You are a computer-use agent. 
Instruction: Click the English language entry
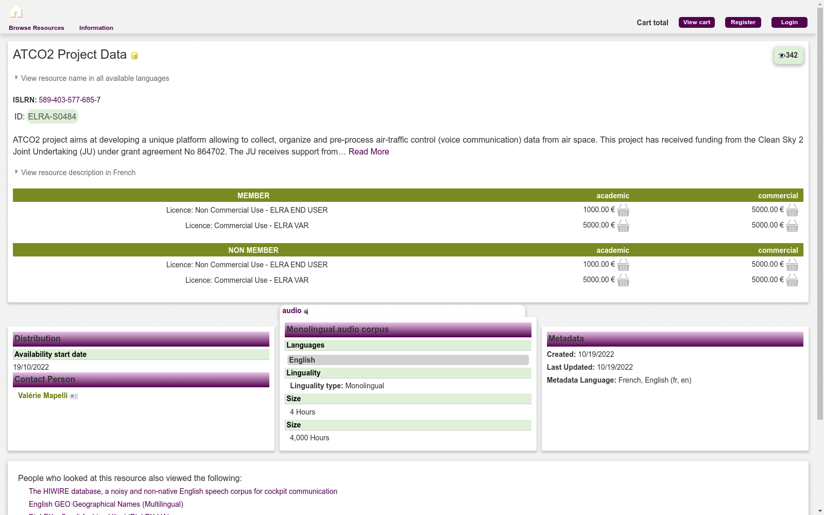408,360
